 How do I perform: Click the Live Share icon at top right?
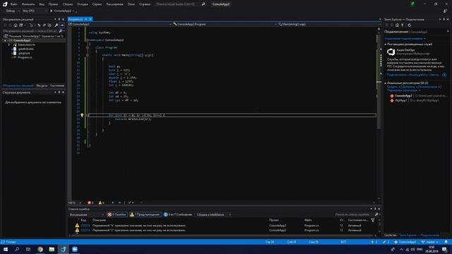click(445, 11)
